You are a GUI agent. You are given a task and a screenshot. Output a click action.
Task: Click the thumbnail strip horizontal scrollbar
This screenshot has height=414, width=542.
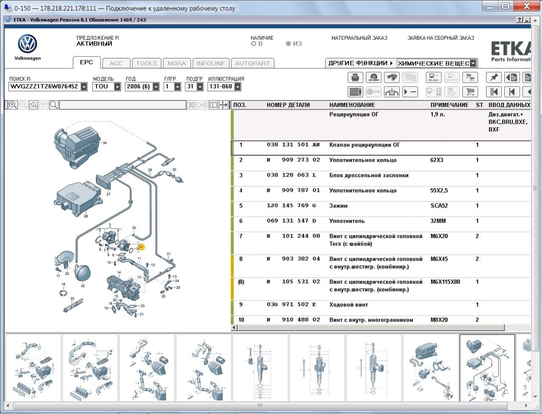pos(260,406)
